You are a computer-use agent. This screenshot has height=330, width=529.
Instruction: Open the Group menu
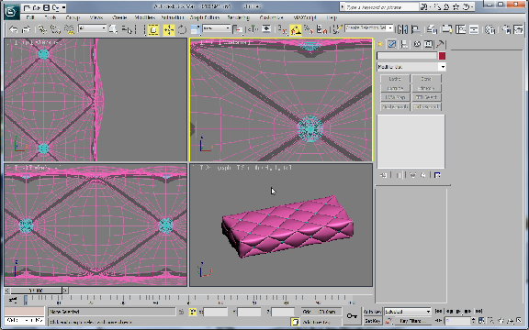73,17
